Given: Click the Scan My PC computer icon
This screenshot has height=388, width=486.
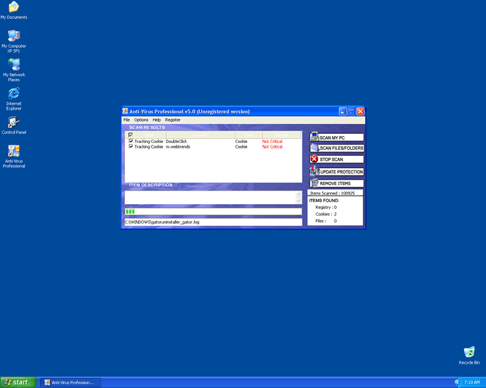Looking at the screenshot, I should tap(314, 137).
